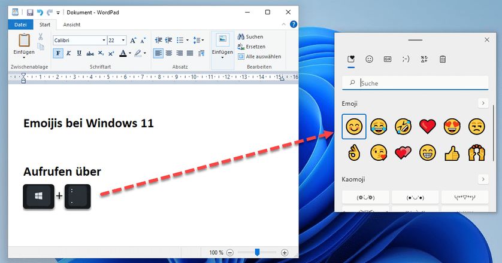This screenshot has width=502, height=263.
Task: Expand the clipboard Einfügen dropdown arrow
Action: point(24,57)
